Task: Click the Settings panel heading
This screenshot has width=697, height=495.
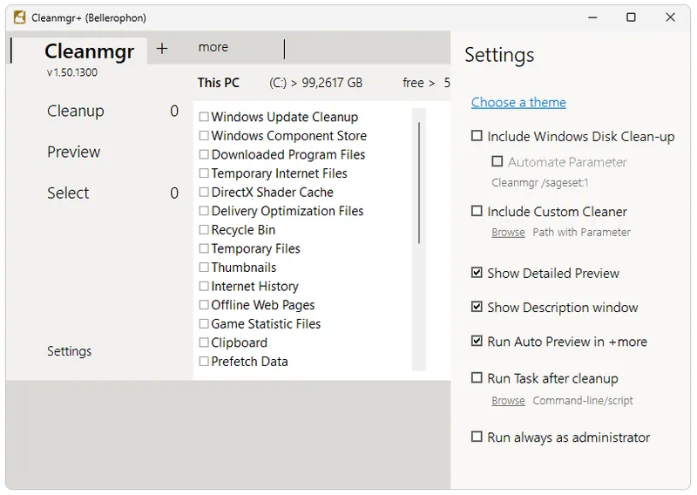Action: click(499, 55)
